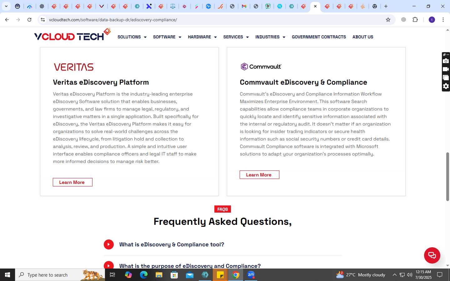Expand 'What is eDiscovery & Compliance tool?' FAQ
Viewport: 450px width, 281px height.
tap(172, 244)
